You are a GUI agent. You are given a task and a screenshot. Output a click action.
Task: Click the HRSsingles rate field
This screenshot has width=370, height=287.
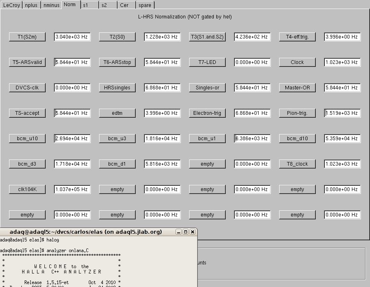tap(162, 88)
